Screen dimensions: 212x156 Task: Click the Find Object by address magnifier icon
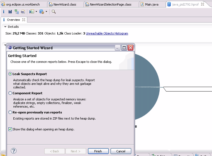coord(53,12)
